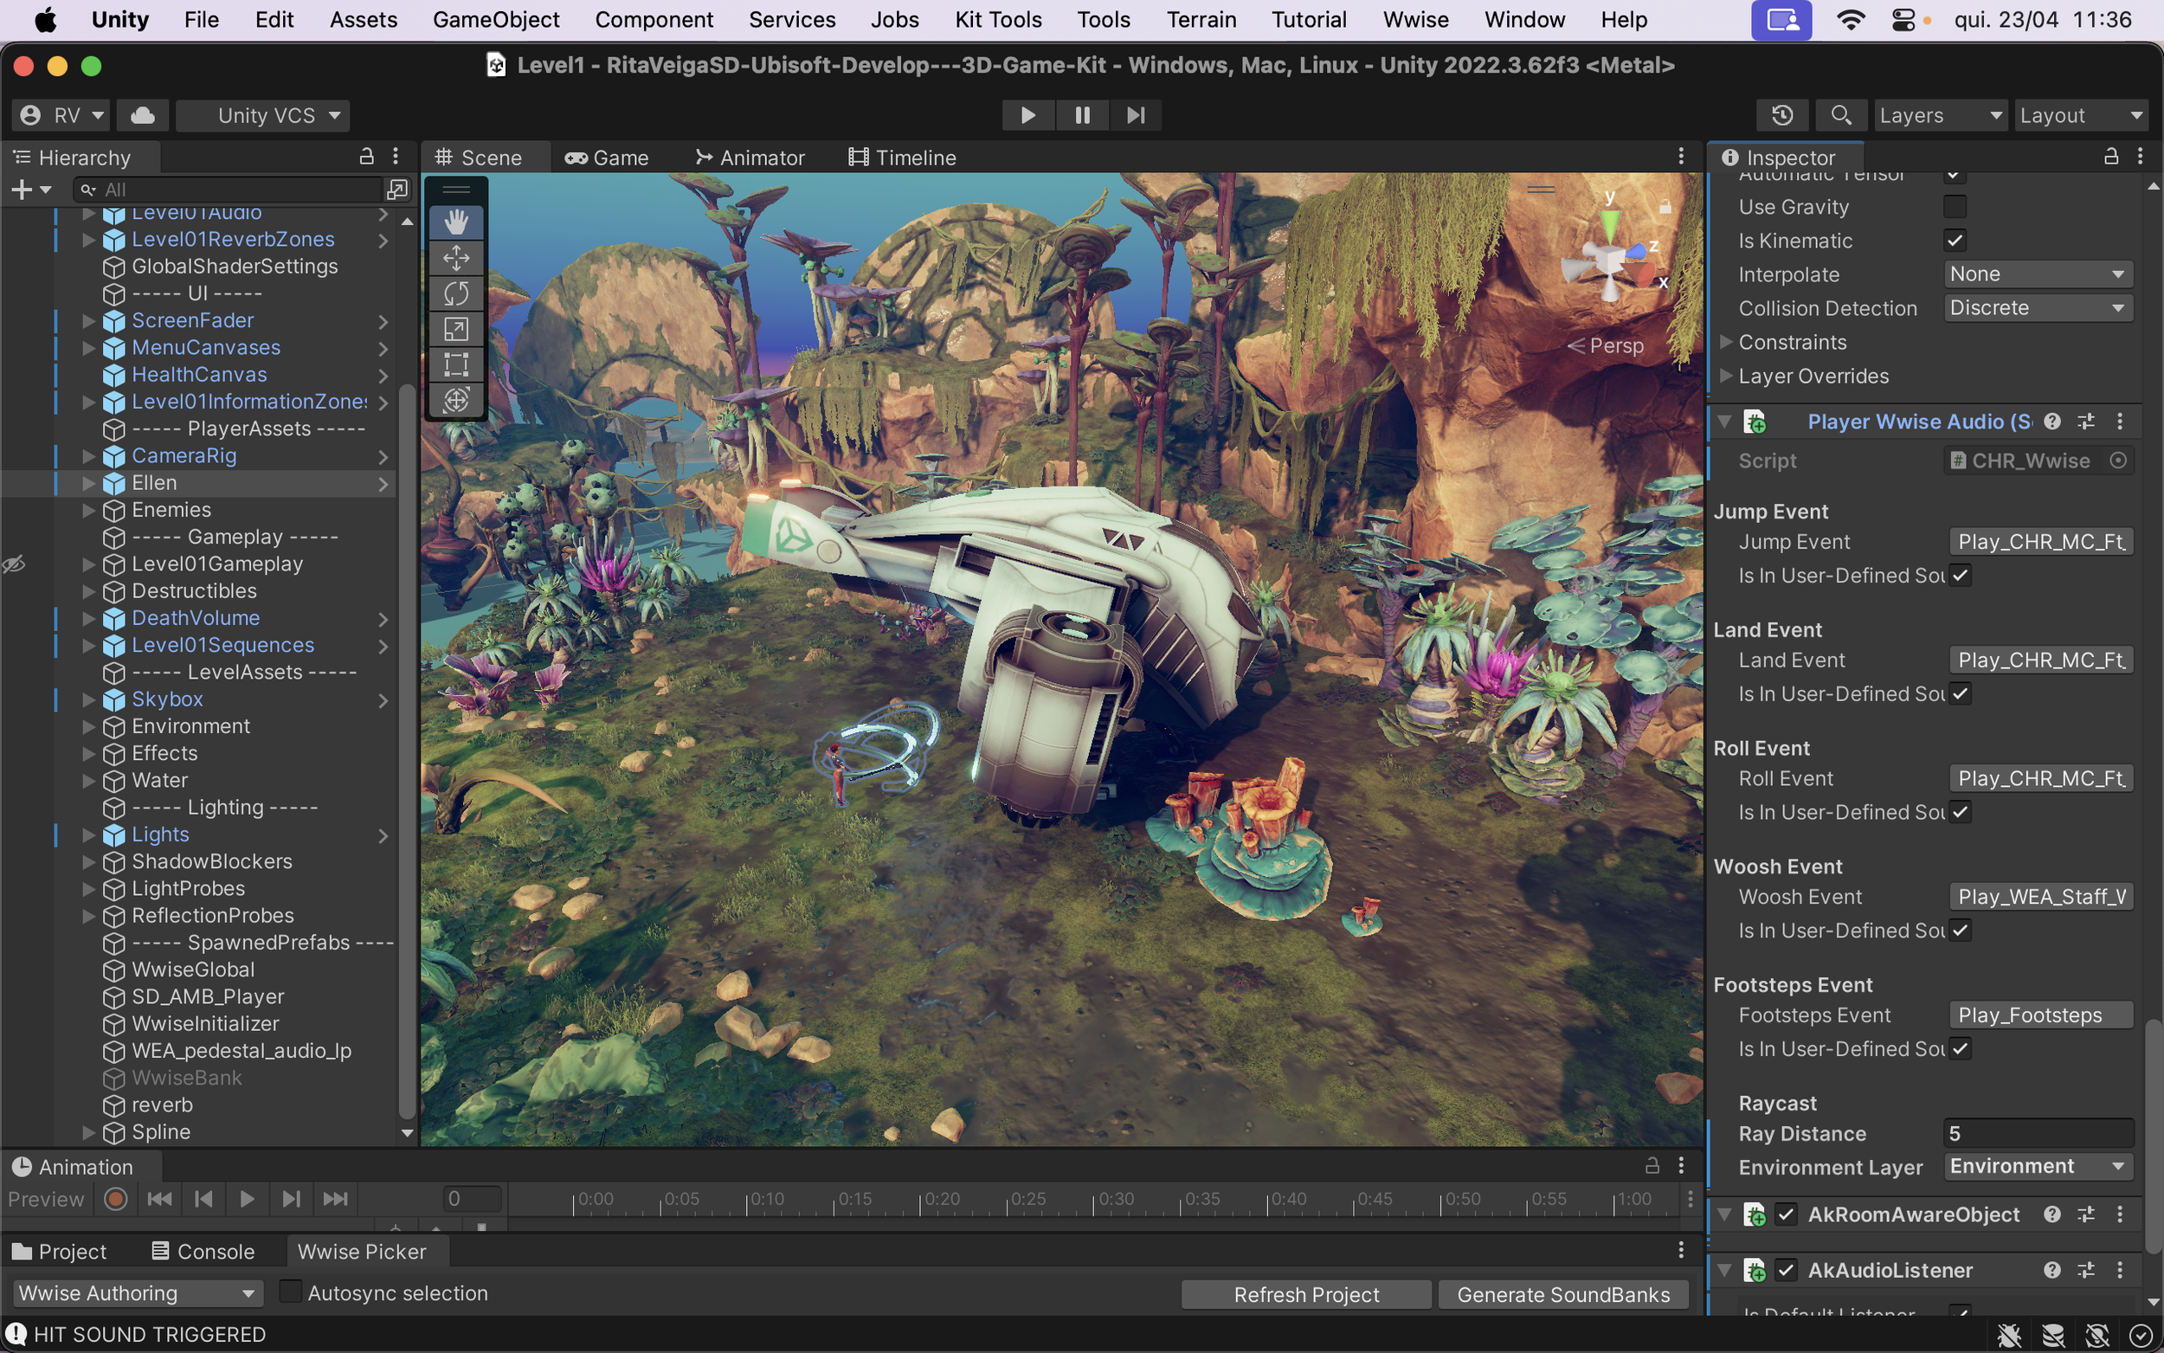The height and width of the screenshot is (1353, 2164).
Task: Select the Rotate tool in Scene view
Action: (456, 293)
